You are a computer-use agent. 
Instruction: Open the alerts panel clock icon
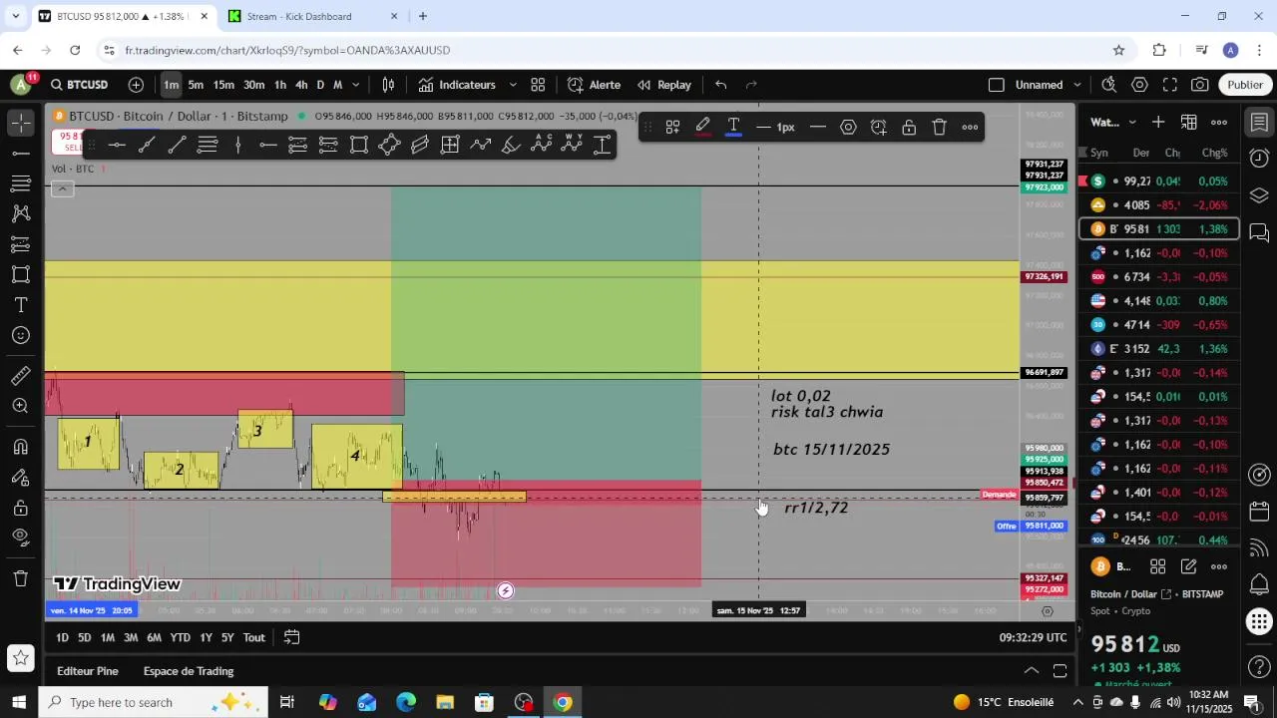tap(1259, 159)
